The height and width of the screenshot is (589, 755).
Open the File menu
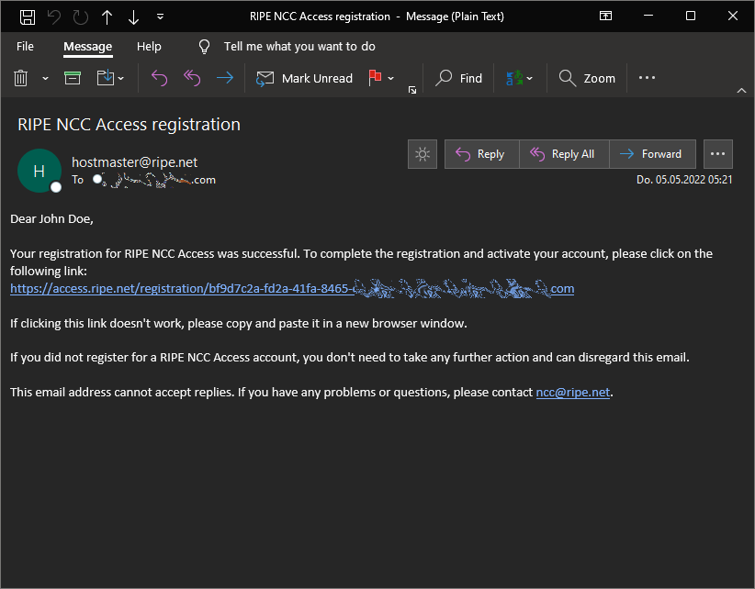click(25, 47)
